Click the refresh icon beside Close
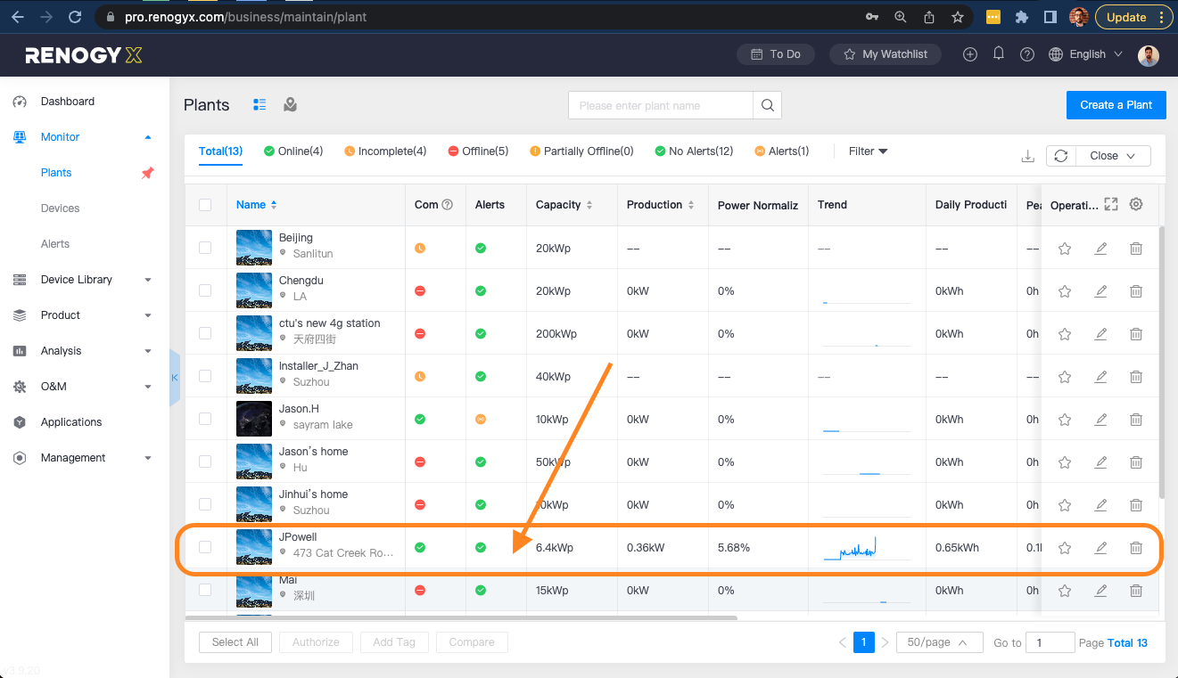This screenshot has height=678, width=1178. point(1060,156)
